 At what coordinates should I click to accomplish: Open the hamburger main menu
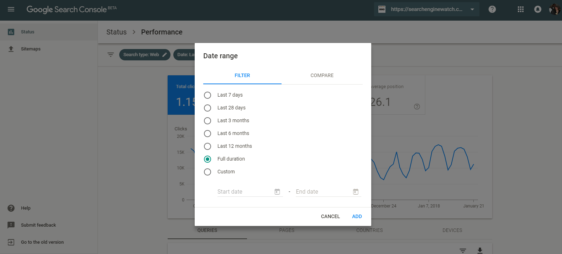coord(11,9)
